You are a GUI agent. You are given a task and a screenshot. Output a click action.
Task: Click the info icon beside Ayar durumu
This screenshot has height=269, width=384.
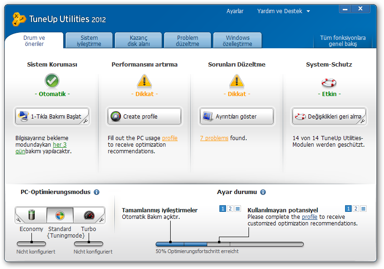263,192
